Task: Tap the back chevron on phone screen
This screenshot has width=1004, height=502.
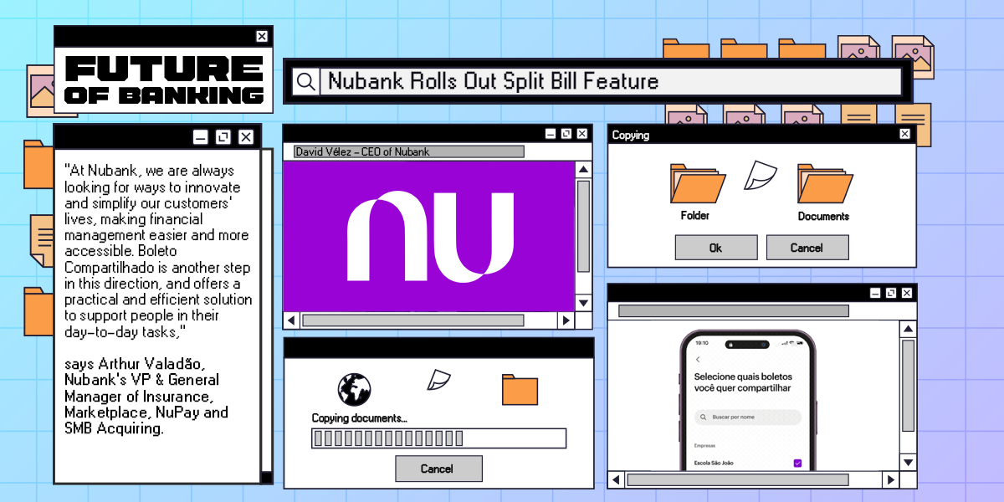Action: tap(698, 360)
